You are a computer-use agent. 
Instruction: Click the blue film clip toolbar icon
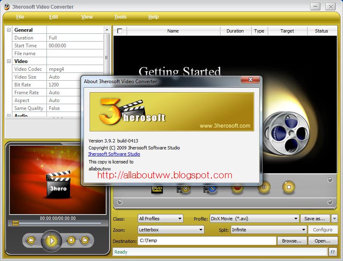point(210,189)
